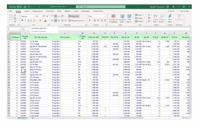
Task: Click the Orientation text angle icon
Action: pyautogui.click(x=62, y=16)
